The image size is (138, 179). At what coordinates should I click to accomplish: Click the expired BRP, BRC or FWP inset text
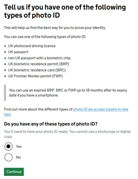(68, 93)
